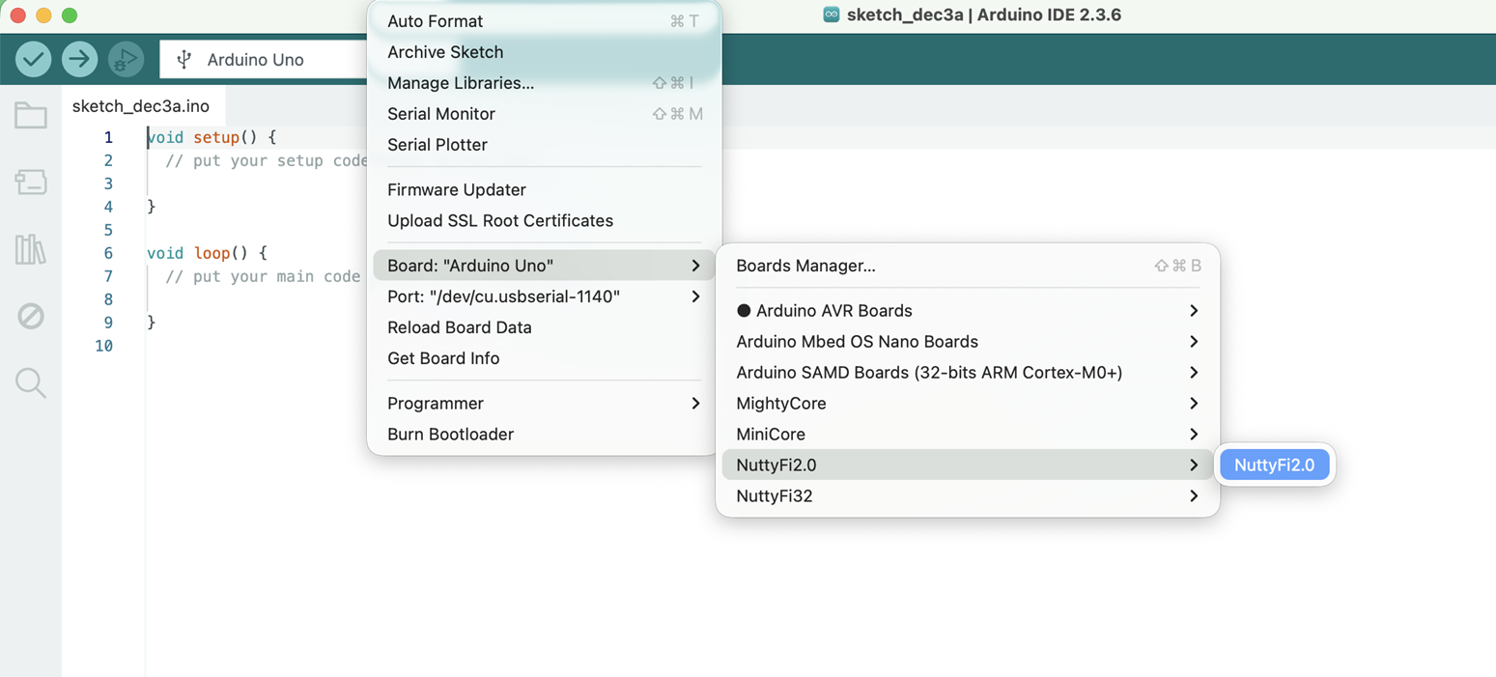Choose Manage Libraries... menu entry

(461, 83)
